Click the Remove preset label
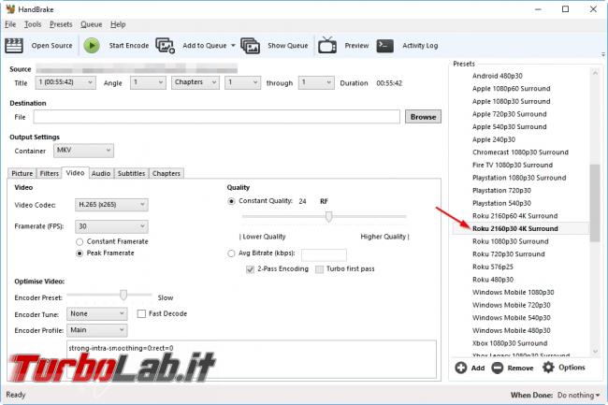608x405 pixels. (520, 368)
